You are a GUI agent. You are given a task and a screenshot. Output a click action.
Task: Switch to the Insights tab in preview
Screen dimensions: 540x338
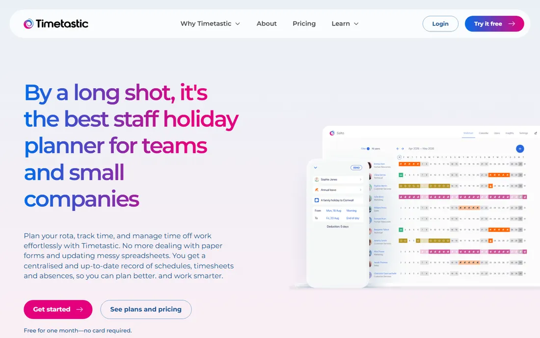510,133
